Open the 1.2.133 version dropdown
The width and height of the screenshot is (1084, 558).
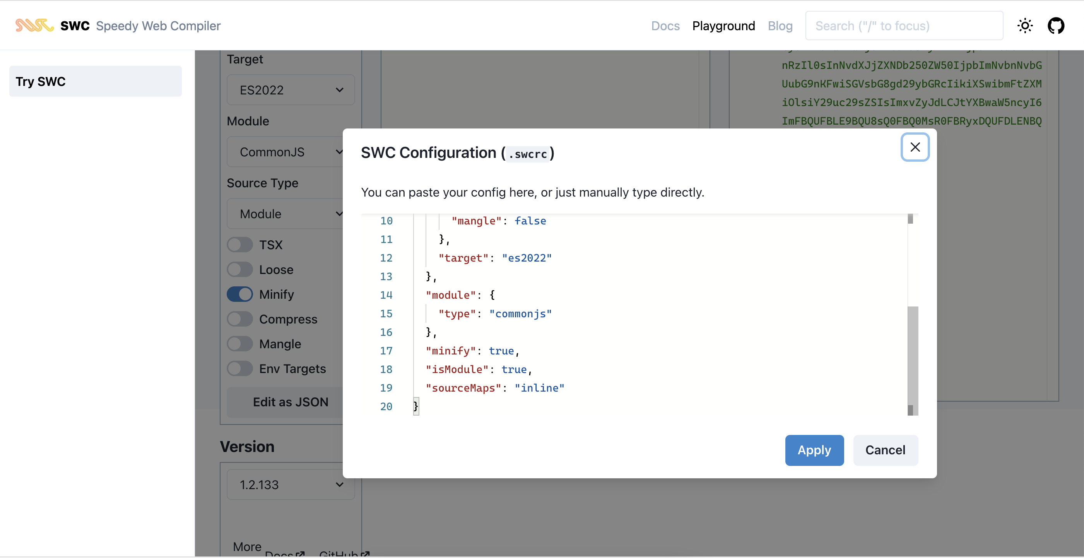point(291,484)
